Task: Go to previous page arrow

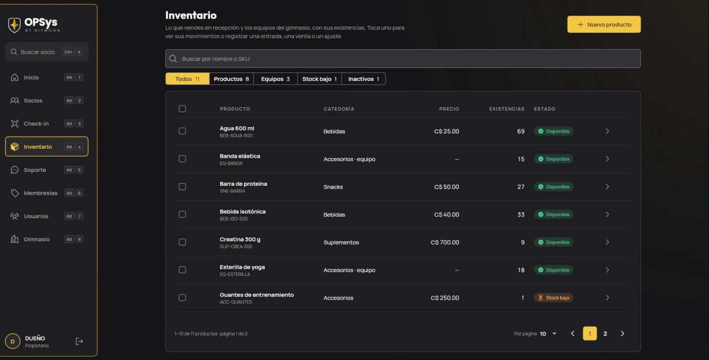Action: pyautogui.click(x=573, y=333)
